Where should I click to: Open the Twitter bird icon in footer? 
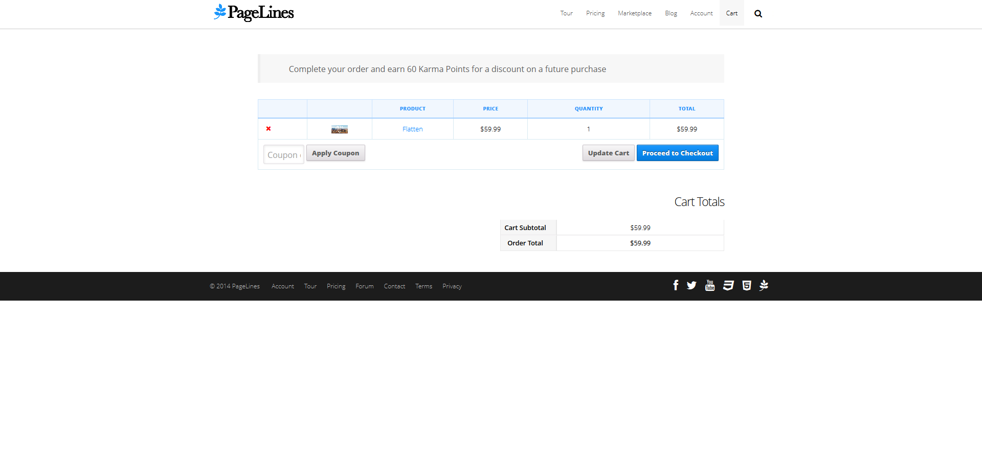tap(691, 285)
